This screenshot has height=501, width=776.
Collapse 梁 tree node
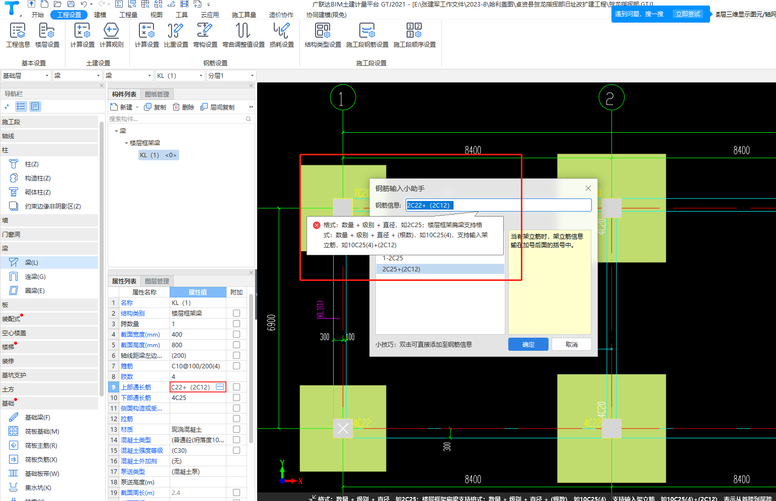point(116,131)
